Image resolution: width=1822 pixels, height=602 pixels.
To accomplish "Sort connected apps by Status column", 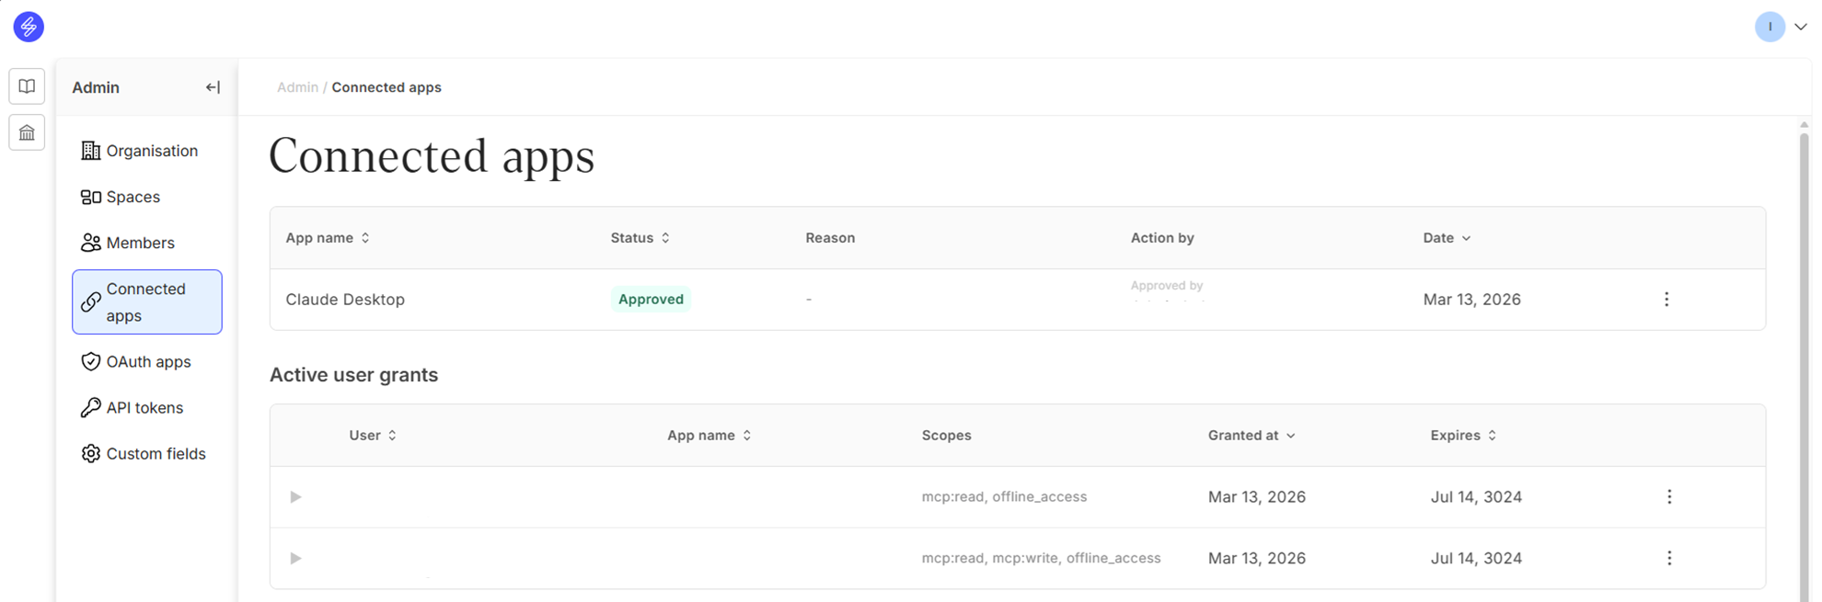I will 640,238.
